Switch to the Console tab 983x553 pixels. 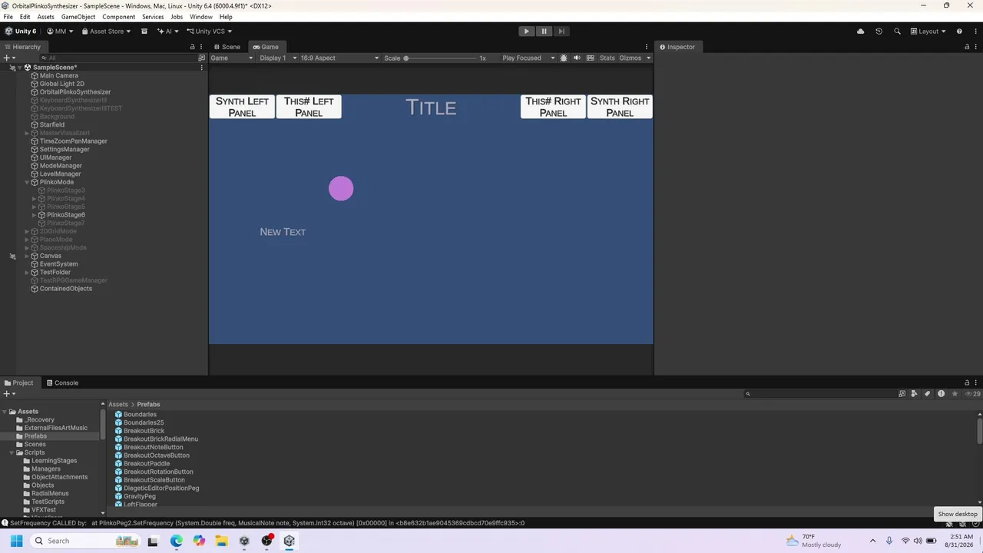(x=62, y=382)
